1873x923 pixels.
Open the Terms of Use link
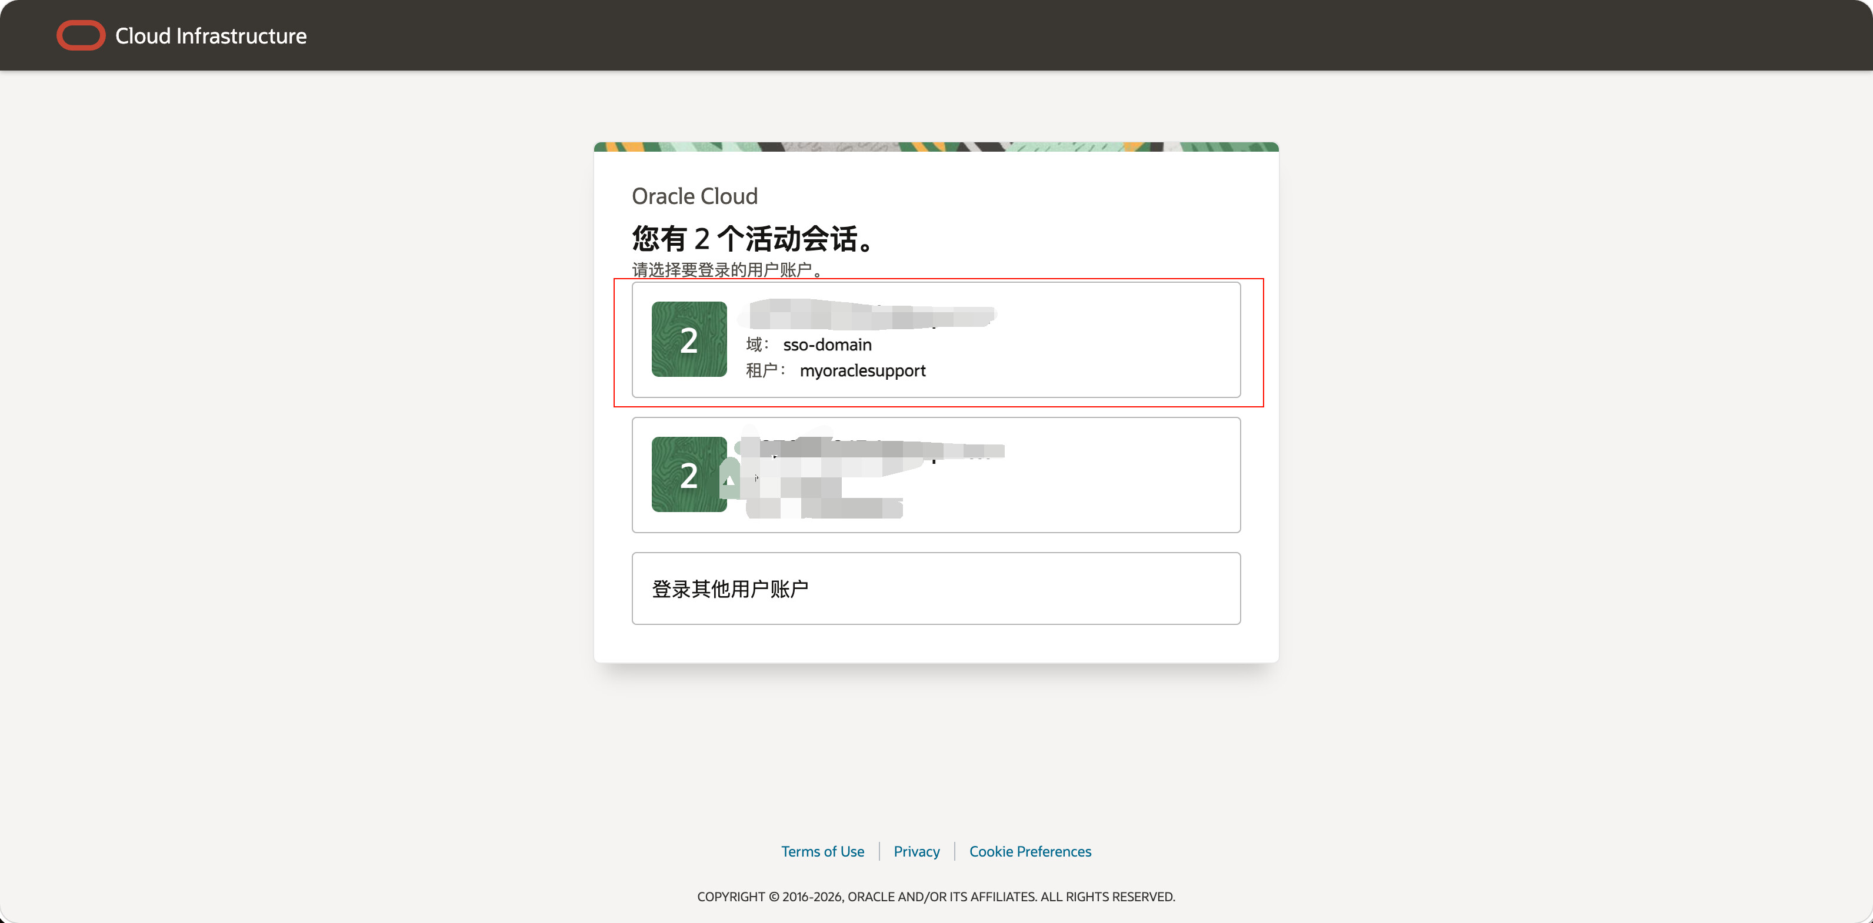[822, 851]
